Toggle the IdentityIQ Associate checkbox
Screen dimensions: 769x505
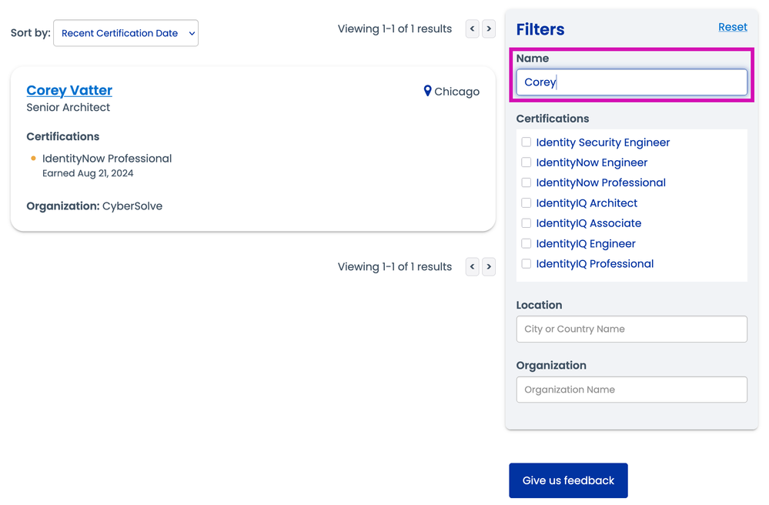(527, 223)
